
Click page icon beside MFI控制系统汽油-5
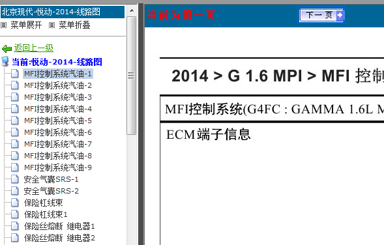click(x=15, y=121)
